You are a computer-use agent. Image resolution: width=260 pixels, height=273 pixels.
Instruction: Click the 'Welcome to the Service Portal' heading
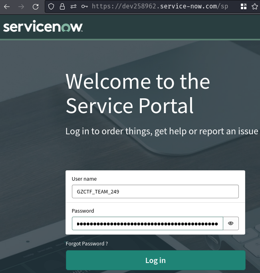(138, 93)
